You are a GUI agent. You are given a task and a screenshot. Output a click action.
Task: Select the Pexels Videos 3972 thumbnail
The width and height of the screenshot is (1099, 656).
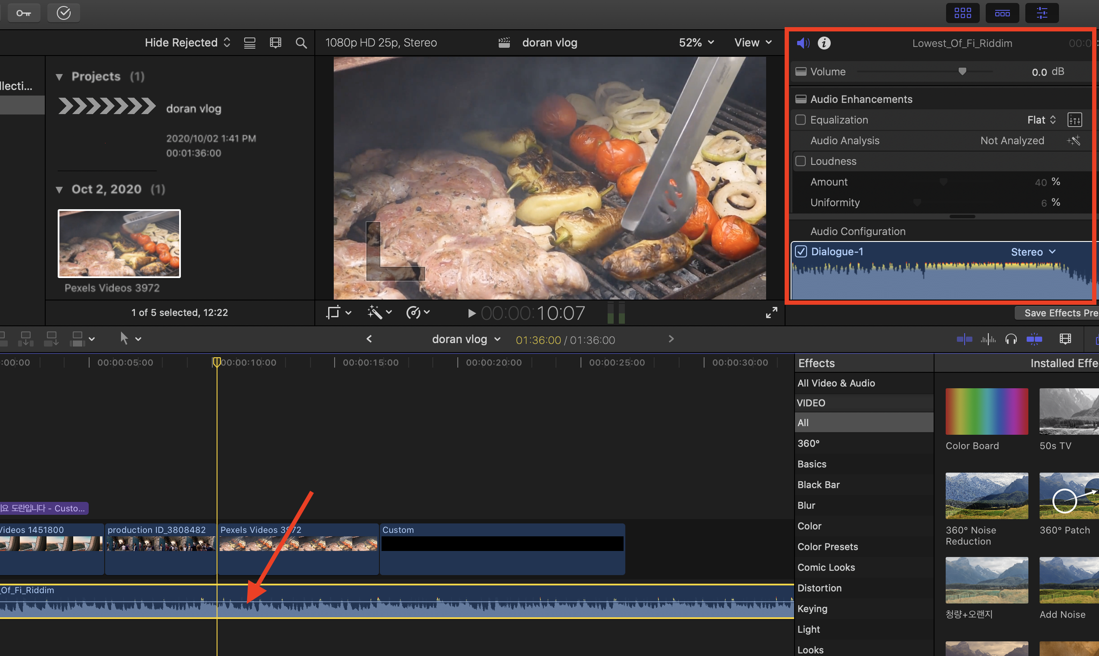click(x=119, y=244)
